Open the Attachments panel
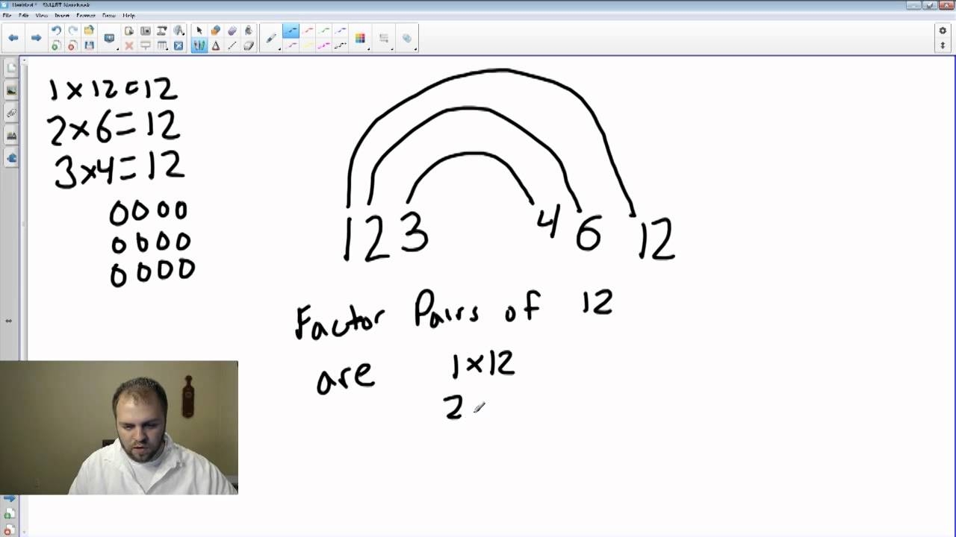The image size is (956, 537). click(x=10, y=113)
